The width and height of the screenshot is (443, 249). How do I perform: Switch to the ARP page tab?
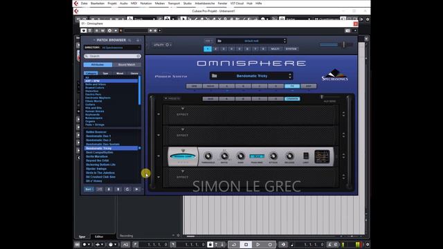tap(309, 86)
